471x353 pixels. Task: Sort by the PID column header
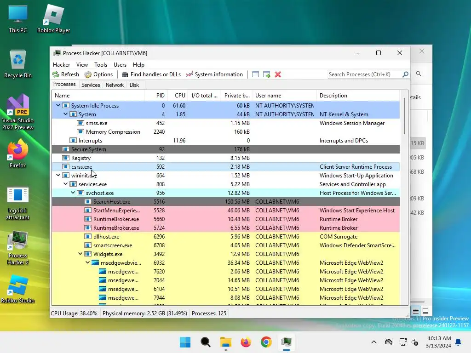pyautogui.click(x=155, y=96)
